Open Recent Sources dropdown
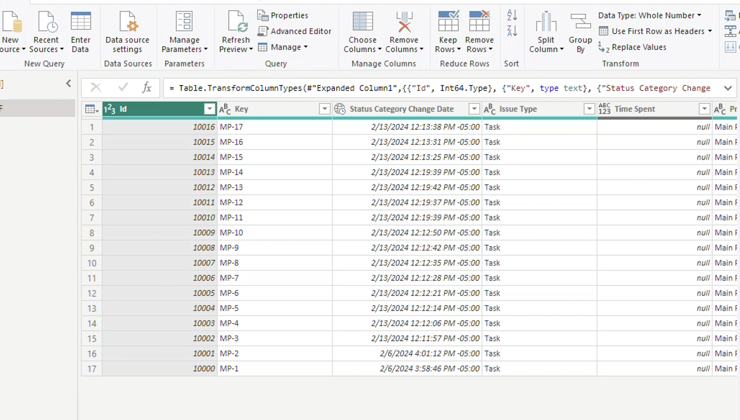The image size is (740, 420). pyautogui.click(x=46, y=32)
